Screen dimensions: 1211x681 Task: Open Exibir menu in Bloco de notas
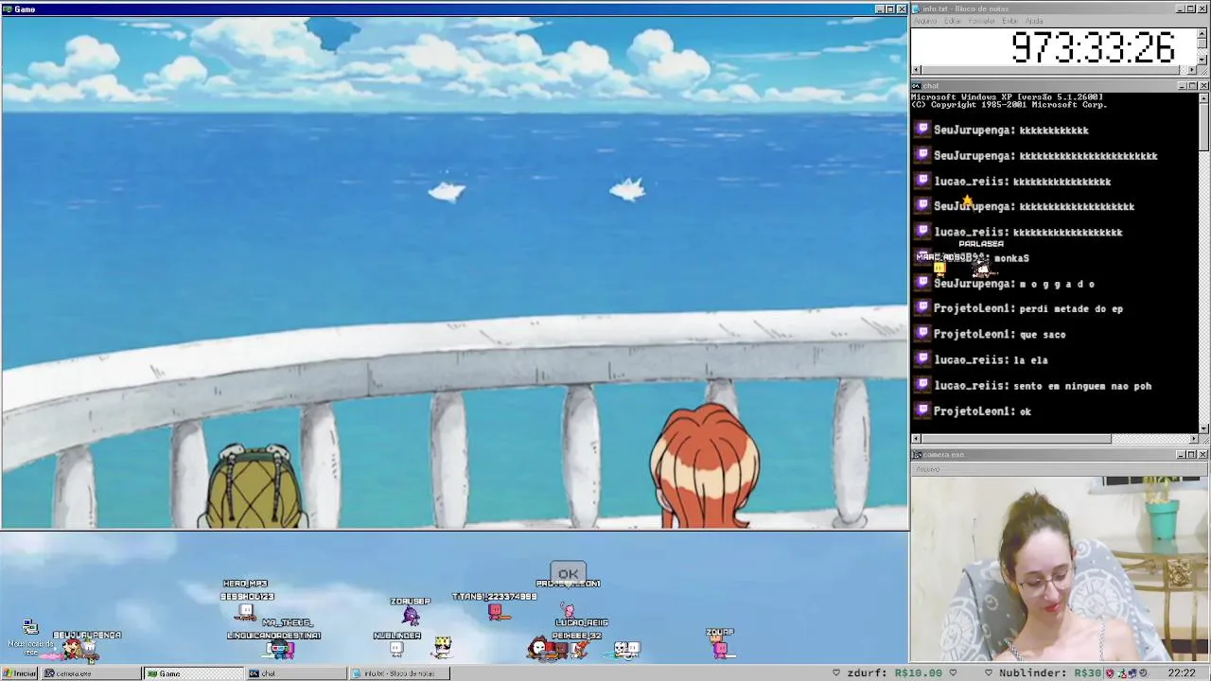(x=1009, y=21)
